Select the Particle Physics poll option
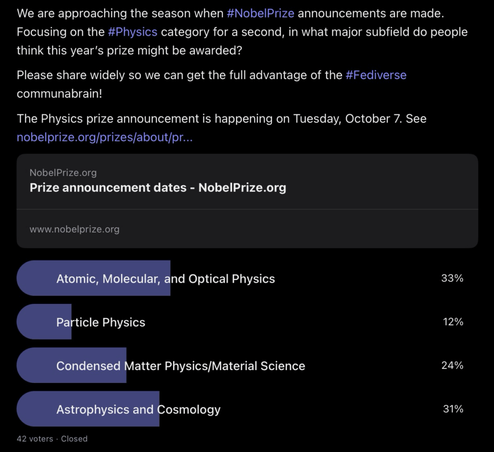 click(101, 322)
